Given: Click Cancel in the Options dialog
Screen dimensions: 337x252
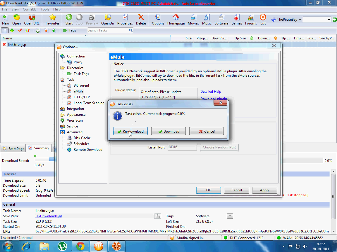Looking at the screenshot, I should (237, 190).
